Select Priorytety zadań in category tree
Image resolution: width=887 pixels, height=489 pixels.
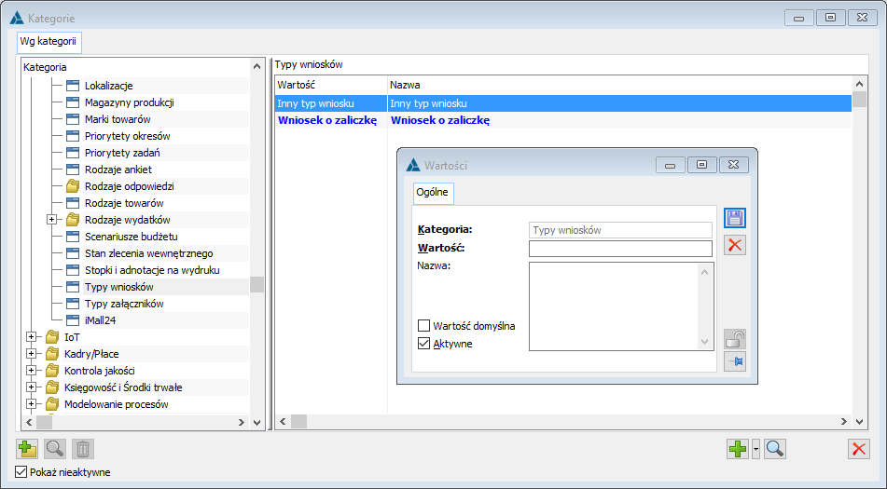coord(122,153)
